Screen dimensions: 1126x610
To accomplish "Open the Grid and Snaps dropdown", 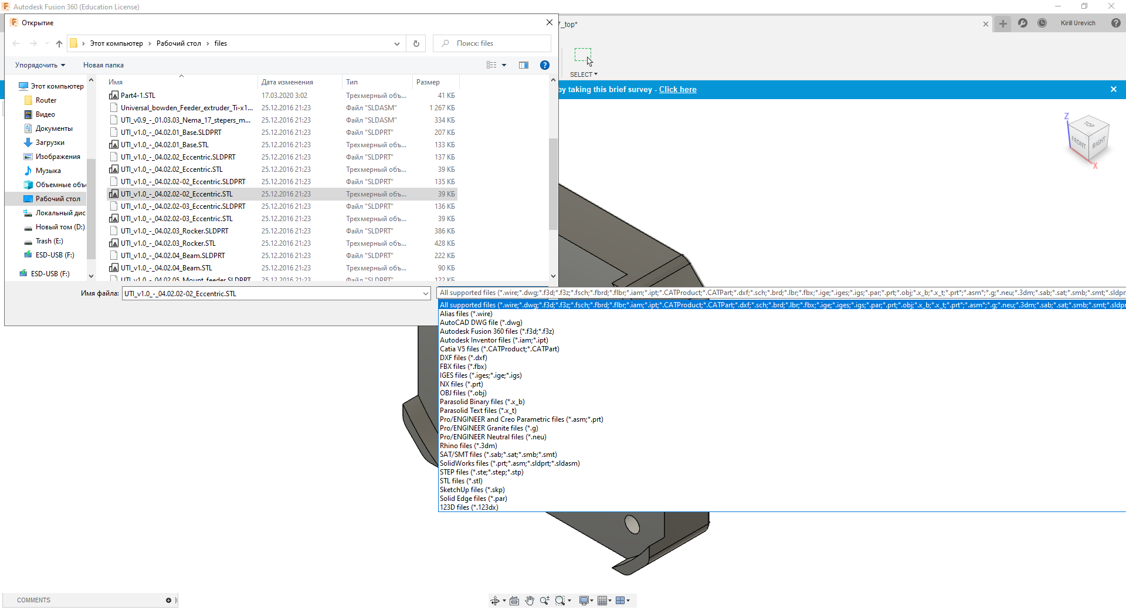I will click(x=603, y=601).
